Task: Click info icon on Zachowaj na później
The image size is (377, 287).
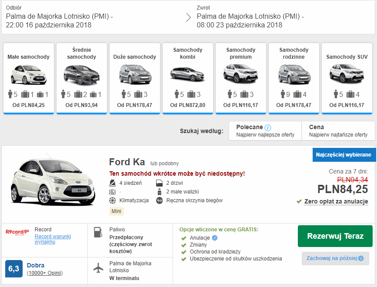Action: point(360,258)
